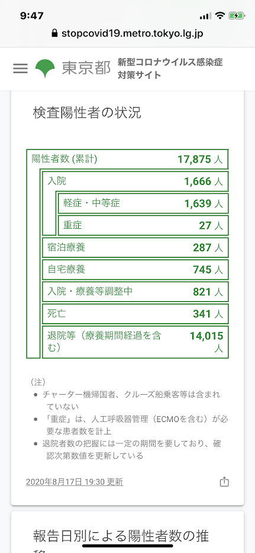Open the 2020年8月17日 19:30 更新 link
The width and height of the screenshot is (255, 553).
[x=75, y=482]
